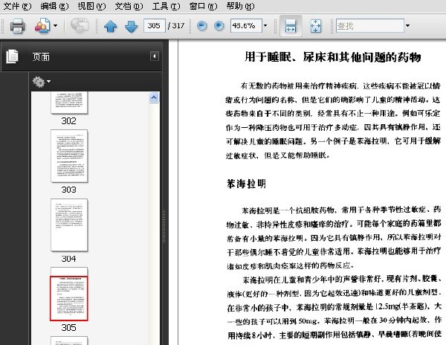
Task: Click the label 303 under thumbnail
Action: pos(69,190)
